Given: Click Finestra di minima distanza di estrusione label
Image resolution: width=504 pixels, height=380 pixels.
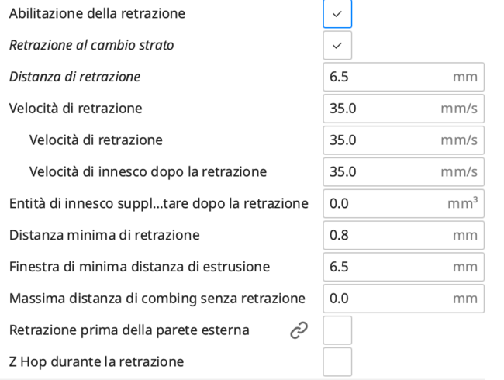Looking at the screenshot, I should pyautogui.click(x=140, y=267).
